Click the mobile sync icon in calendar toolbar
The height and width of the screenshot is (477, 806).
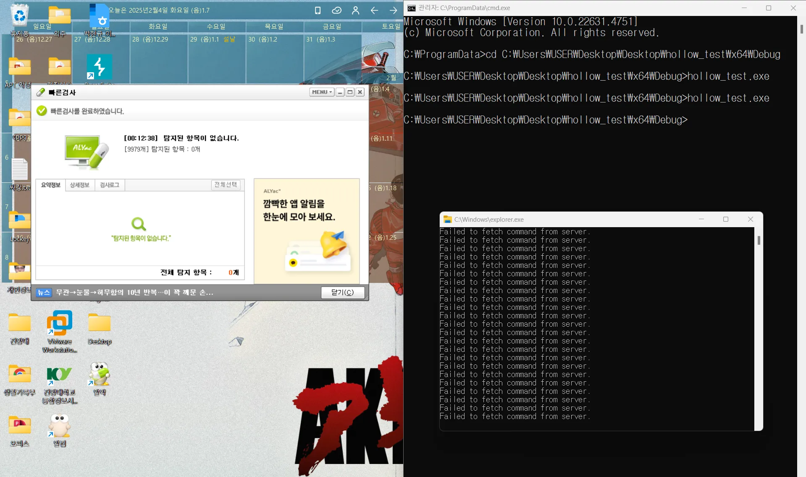click(317, 10)
